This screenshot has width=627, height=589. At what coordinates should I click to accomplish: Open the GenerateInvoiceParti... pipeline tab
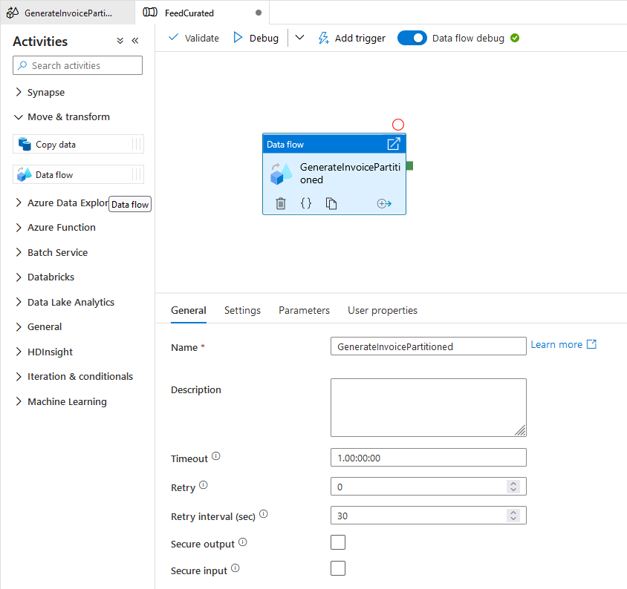pos(67,13)
